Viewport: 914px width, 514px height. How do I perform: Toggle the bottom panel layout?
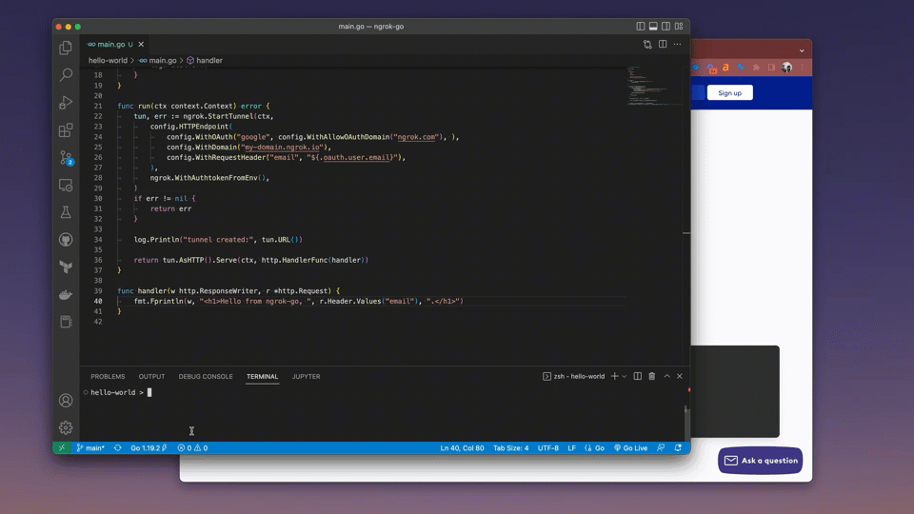click(x=653, y=27)
